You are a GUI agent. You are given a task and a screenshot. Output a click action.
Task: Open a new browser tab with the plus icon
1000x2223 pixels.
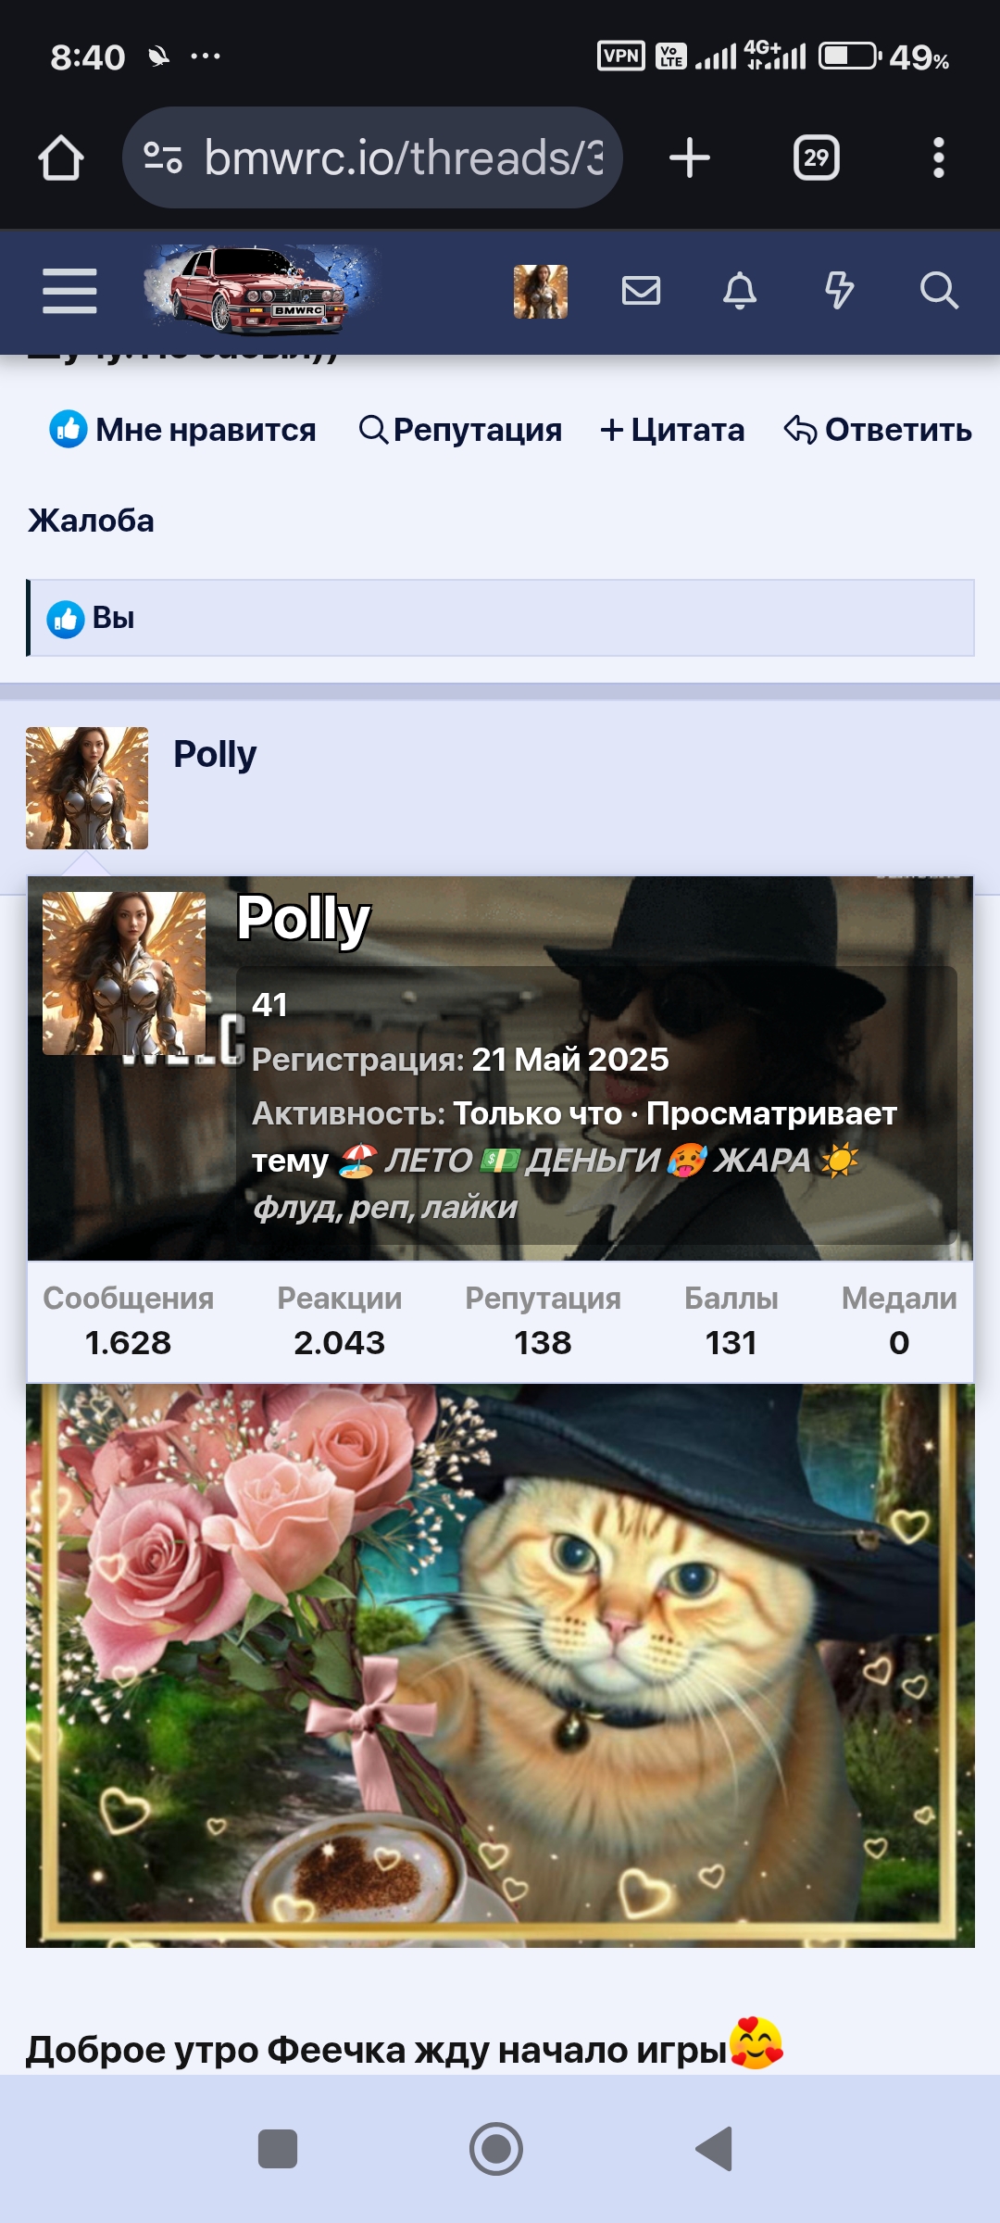690,157
